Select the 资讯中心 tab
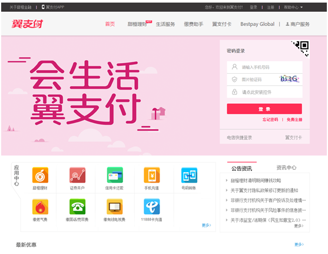328x254 pixels. point(286,167)
